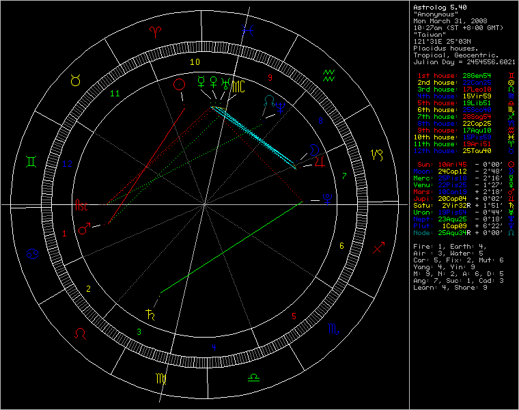Click the green Mercury symbol near the MC

(201, 82)
